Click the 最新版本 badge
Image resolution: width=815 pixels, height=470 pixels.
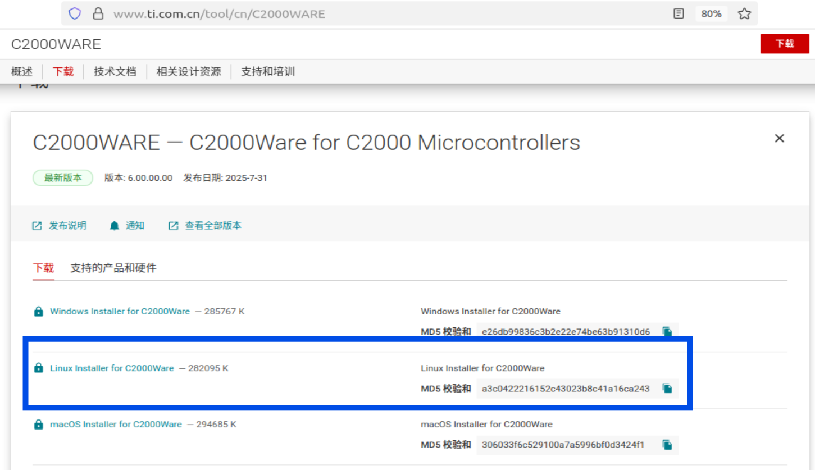tap(63, 178)
